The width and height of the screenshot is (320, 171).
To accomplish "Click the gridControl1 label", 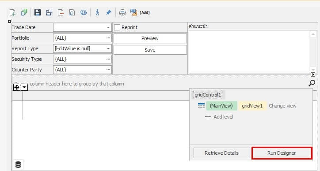I will coord(208,95).
